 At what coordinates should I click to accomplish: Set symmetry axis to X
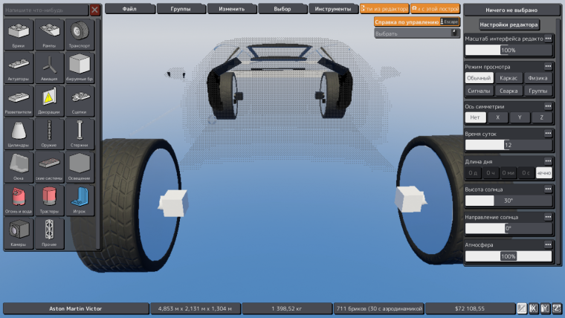tap(497, 117)
